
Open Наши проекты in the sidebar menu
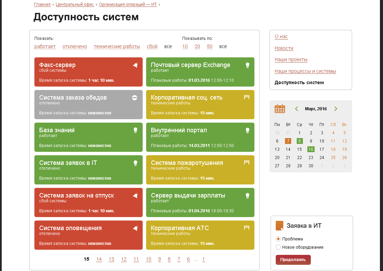291,60
